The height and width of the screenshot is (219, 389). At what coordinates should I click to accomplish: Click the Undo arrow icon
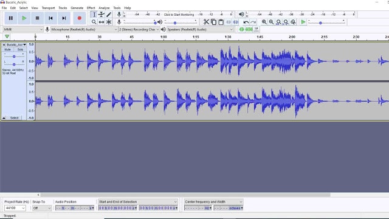[246, 22]
